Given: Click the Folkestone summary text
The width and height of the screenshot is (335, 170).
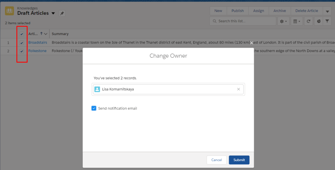Looking at the screenshot, I should [67, 51].
